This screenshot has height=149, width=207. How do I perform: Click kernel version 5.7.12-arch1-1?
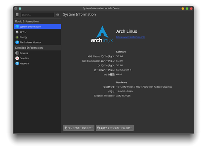(x=124, y=70)
